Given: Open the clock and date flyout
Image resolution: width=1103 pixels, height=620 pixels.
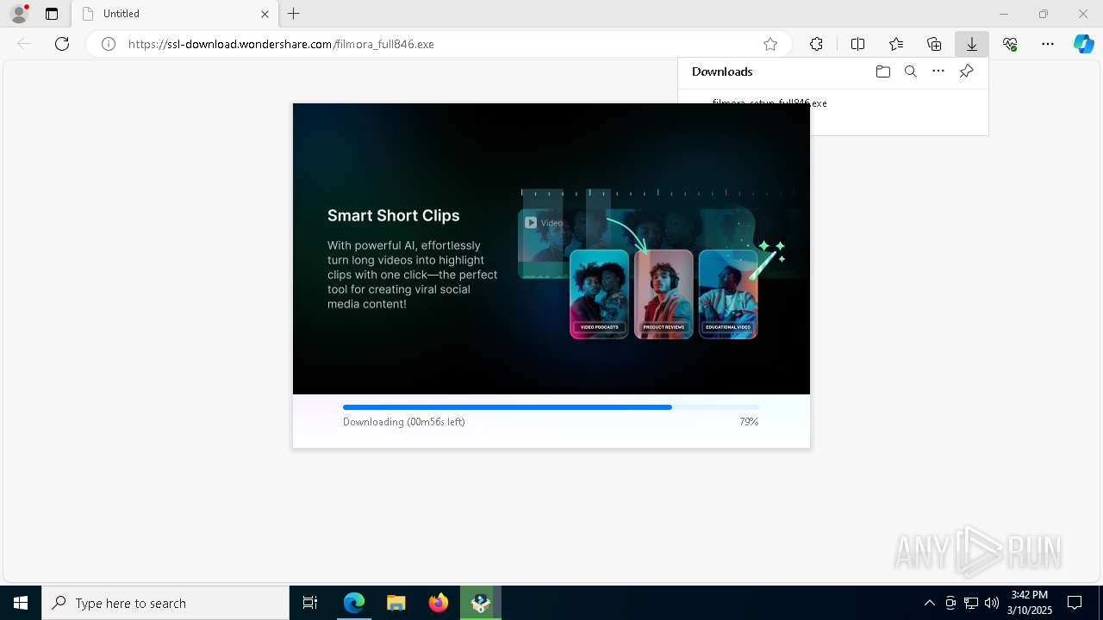Looking at the screenshot, I should coord(1030,603).
